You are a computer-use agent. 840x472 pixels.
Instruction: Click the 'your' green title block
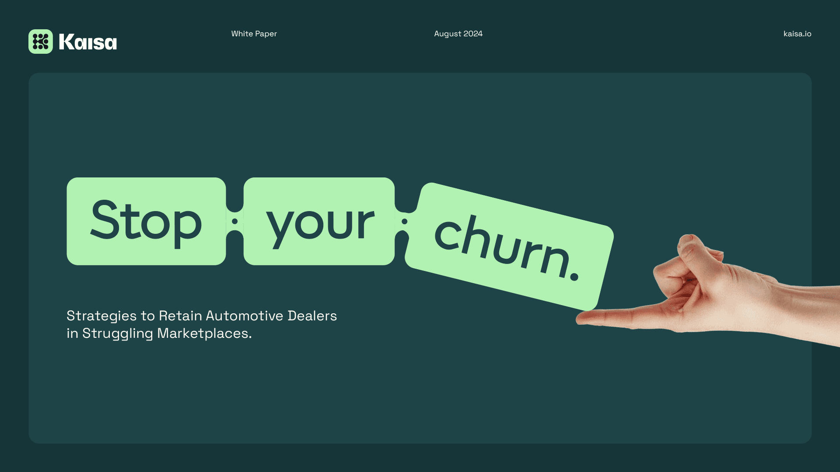[319, 221]
